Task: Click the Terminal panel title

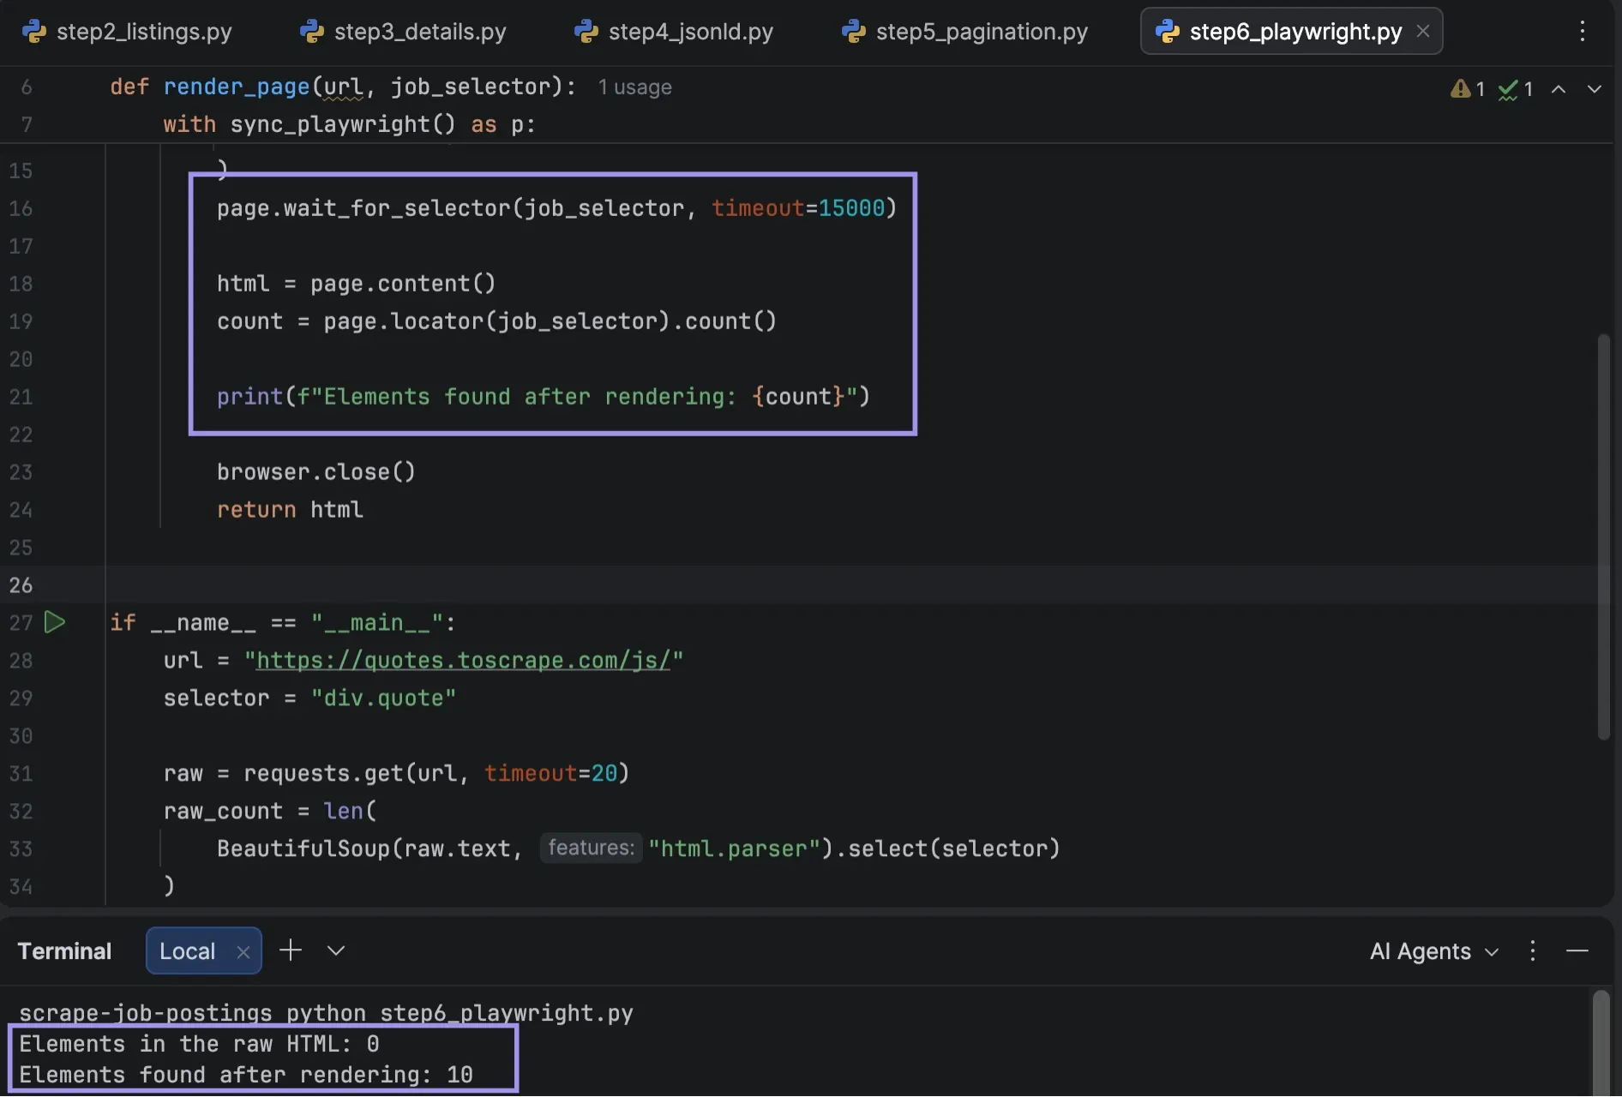Action: click(64, 951)
